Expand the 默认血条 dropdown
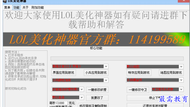Image resolution: width=190 pixels, height=107 pixels. (x=82, y=97)
